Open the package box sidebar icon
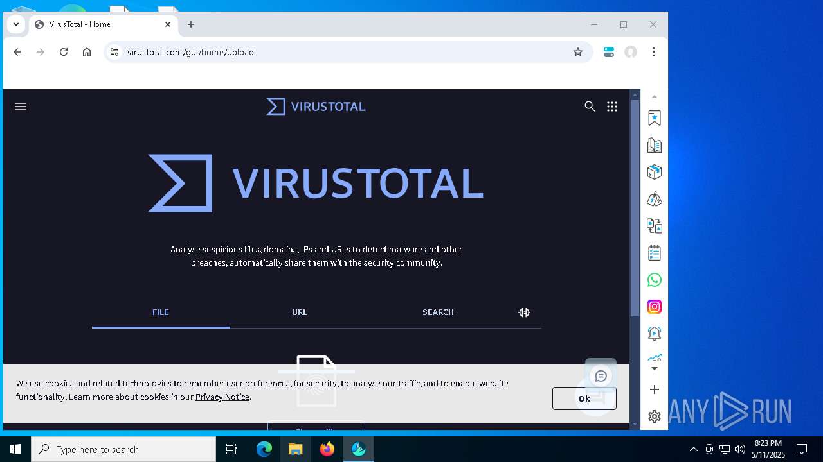The height and width of the screenshot is (462, 823). click(x=655, y=172)
